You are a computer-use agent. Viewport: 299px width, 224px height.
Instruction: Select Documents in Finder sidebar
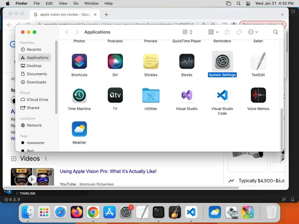(34, 74)
